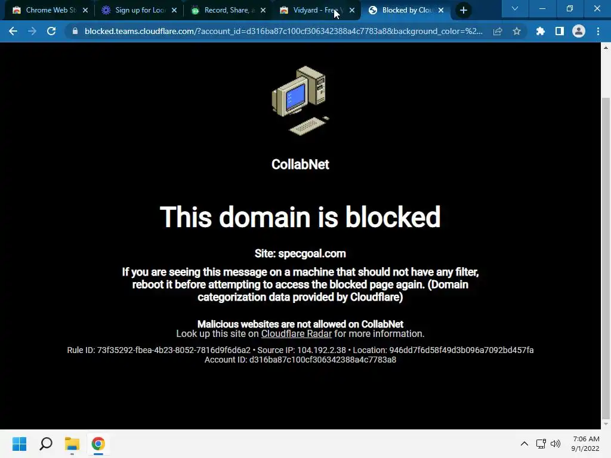
Task: Show hidden system tray icons
Action: click(x=524, y=444)
